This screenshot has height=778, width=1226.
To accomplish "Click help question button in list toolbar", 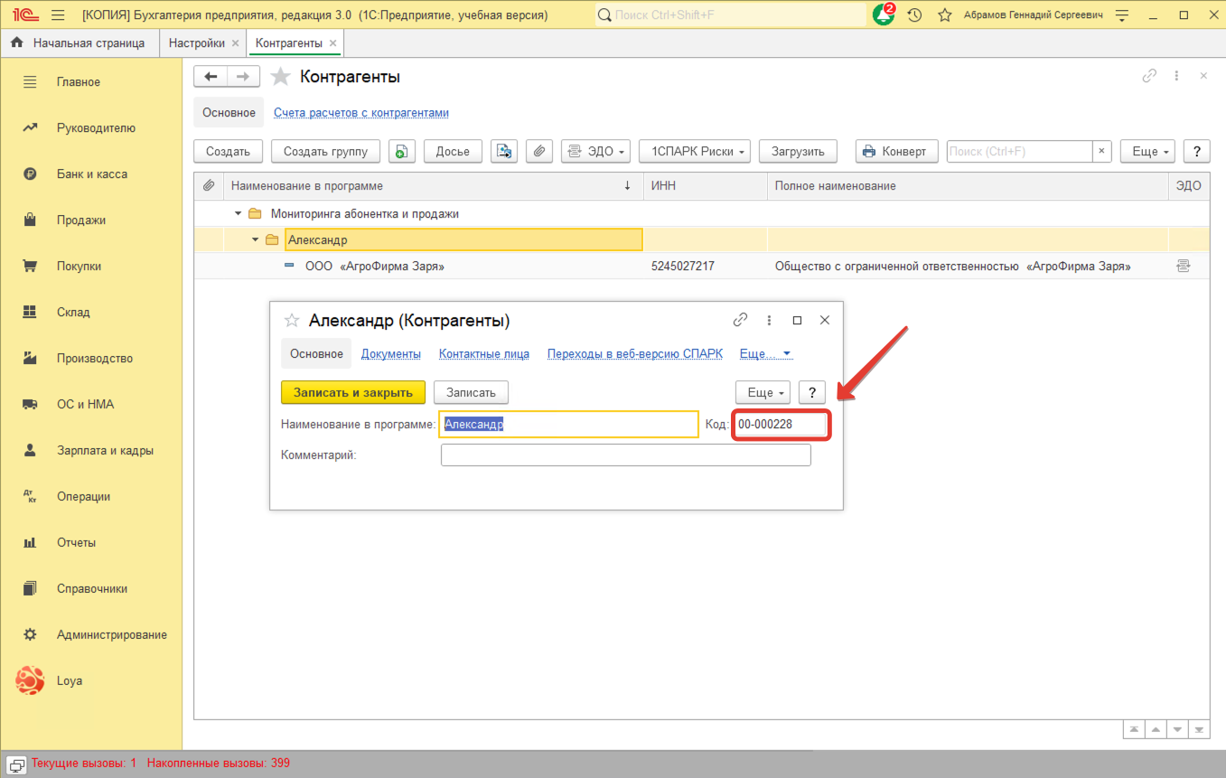I will 1196,152.
